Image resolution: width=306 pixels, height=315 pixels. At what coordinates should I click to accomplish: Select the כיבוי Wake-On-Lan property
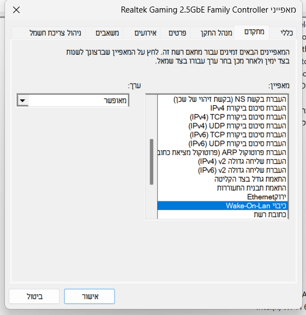pyautogui.click(x=223, y=205)
